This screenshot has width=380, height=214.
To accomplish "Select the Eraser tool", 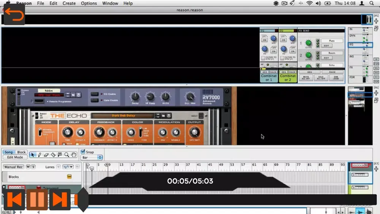I will coord(46,155).
